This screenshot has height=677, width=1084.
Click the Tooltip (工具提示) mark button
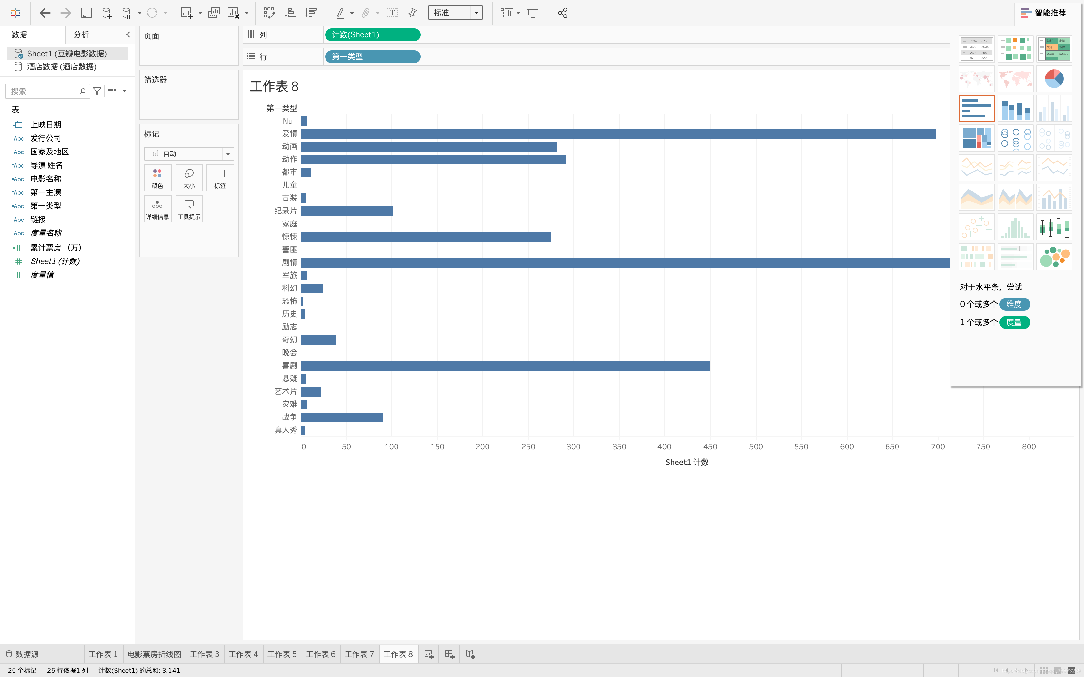pos(189,209)
